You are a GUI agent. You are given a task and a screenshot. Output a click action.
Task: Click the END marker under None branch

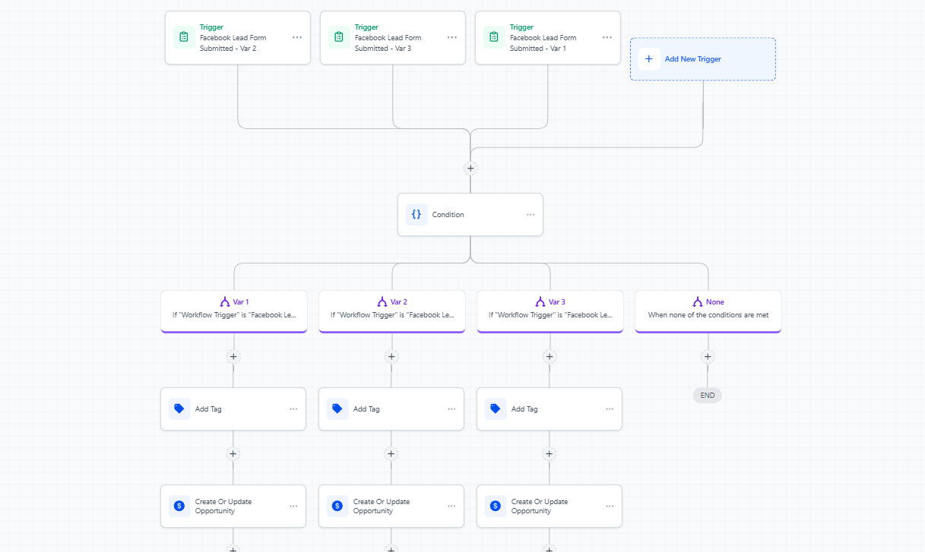708,396
